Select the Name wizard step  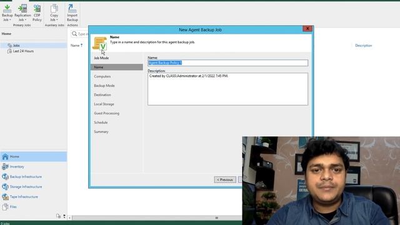click(x=117, y=67)
